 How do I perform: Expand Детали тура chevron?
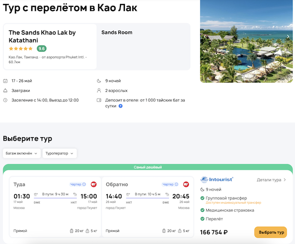coord(285,180)
